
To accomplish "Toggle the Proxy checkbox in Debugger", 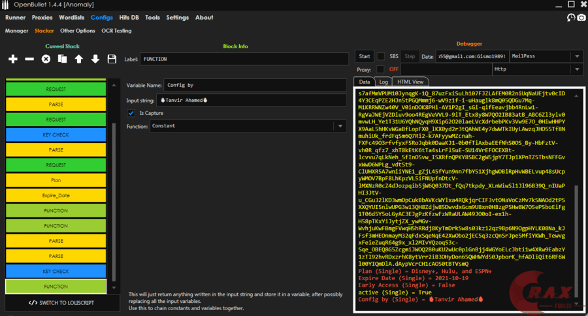I will point(382,69).
